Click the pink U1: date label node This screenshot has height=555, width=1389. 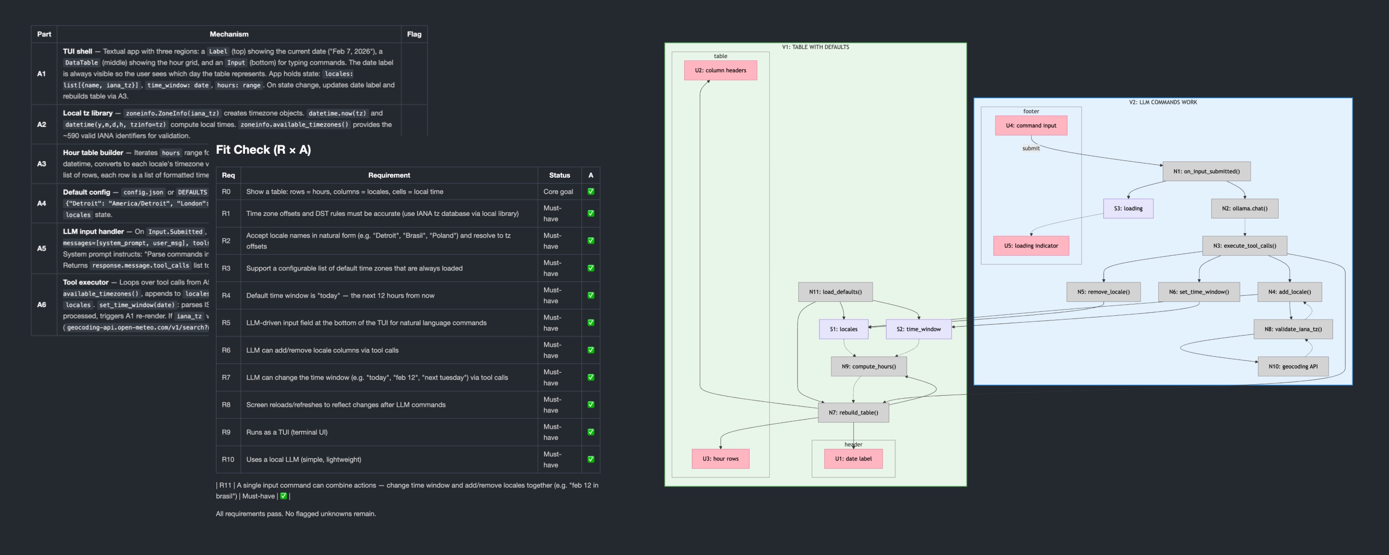[853, 459]
